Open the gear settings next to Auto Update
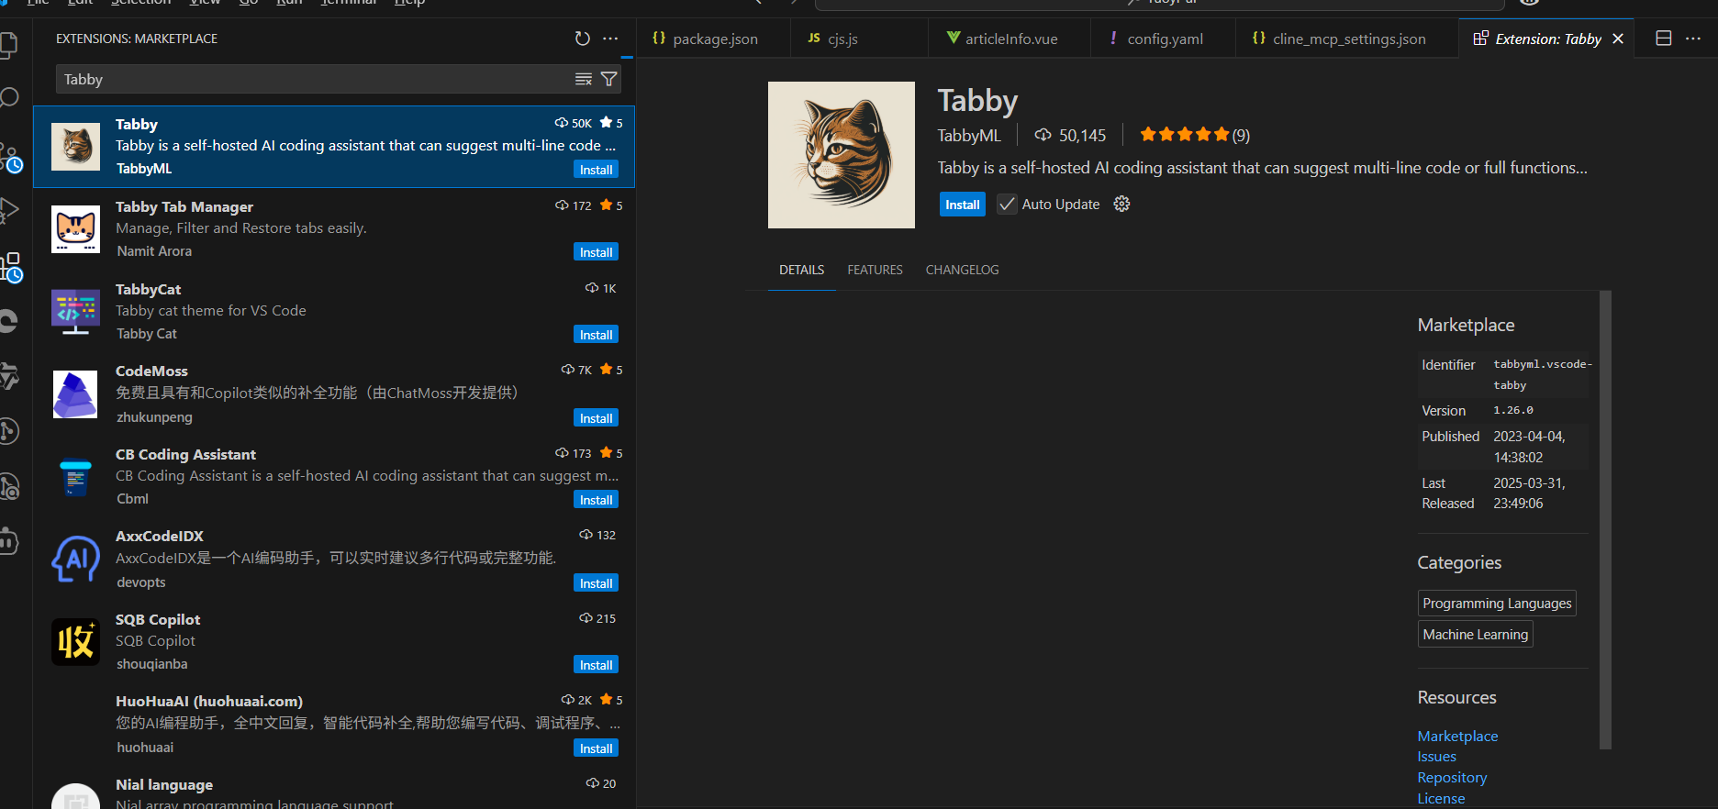The image size is (1718, 809). 1121,204
